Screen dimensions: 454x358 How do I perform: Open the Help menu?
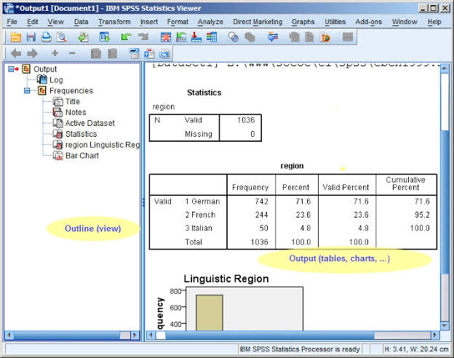434,22
